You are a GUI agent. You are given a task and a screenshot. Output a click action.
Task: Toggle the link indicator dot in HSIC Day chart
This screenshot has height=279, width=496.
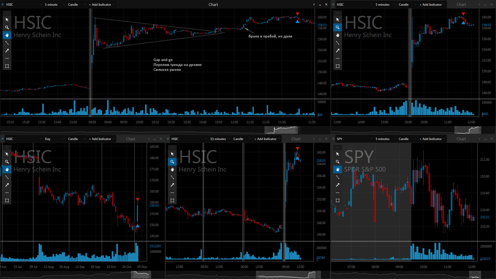[x=3, y=139]
